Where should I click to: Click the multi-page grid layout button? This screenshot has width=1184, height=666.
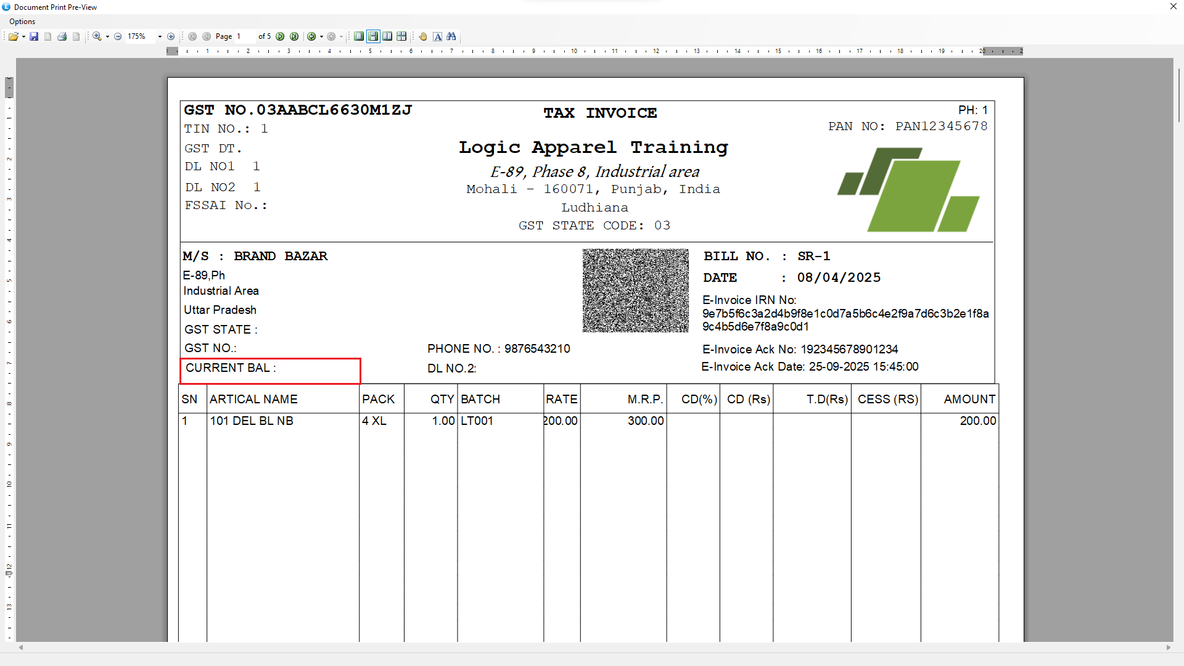tap(401, 36)
